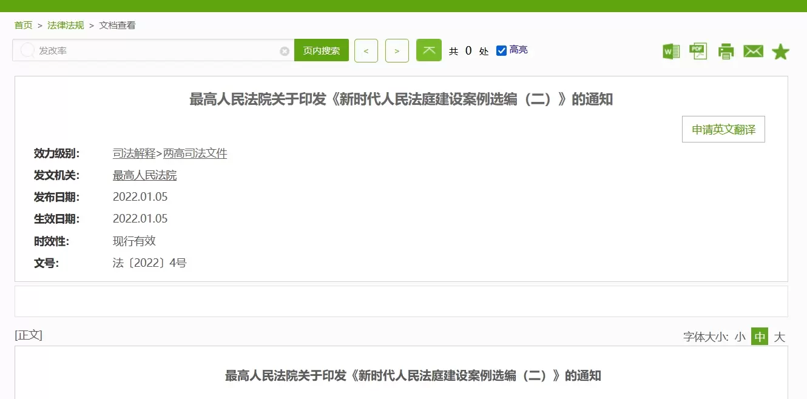The image size is (807, 399).
Task: Print the document using printer icon
Action: 726,52
